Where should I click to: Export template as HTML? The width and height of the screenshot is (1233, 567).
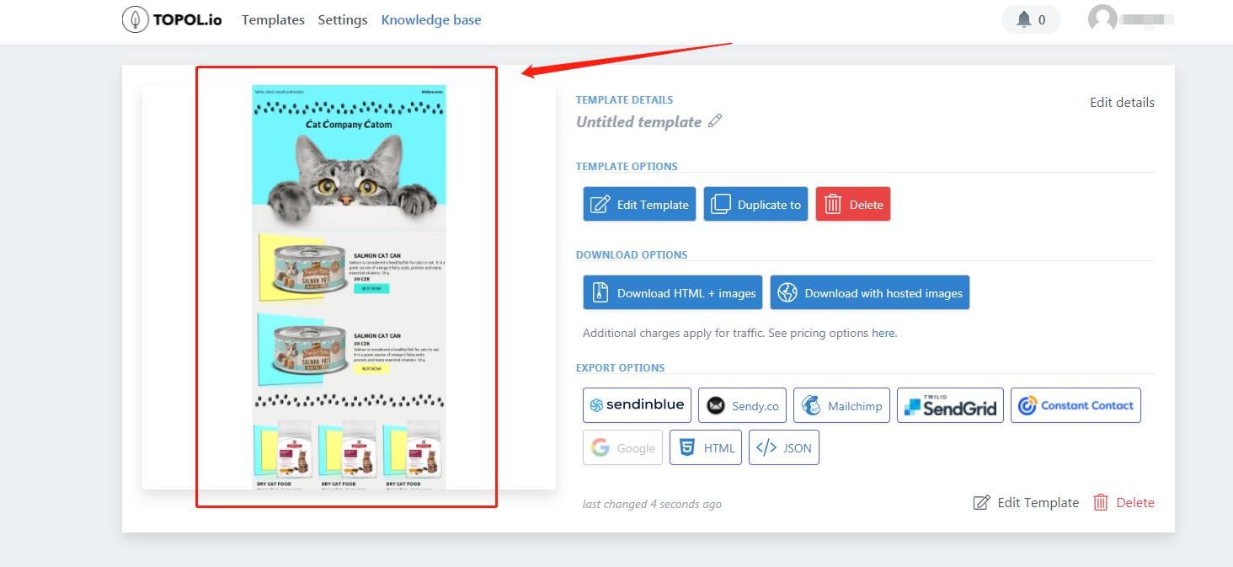click(706, 447)
